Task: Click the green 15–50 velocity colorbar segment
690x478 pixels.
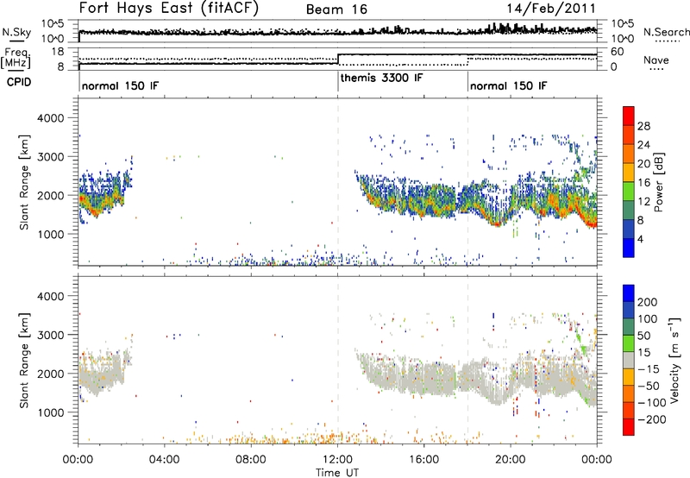Action: pyautogui.click(x=629, y=343)
